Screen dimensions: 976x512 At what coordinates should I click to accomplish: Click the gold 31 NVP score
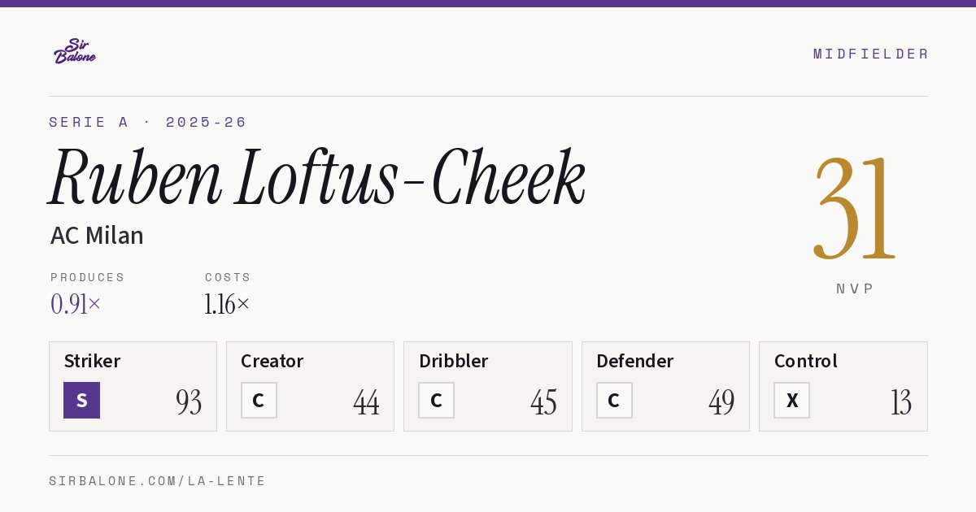tap(854, 208)
